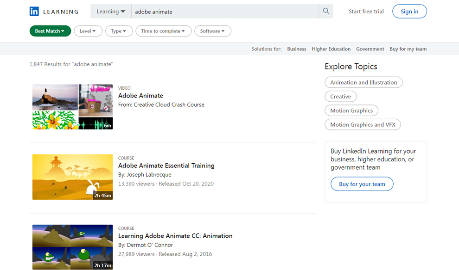Click '27,989 viewers · Released Aug 2, 2016' text
Screen dimensions: 459x270
pyautogui.click(x=165, y=254)
